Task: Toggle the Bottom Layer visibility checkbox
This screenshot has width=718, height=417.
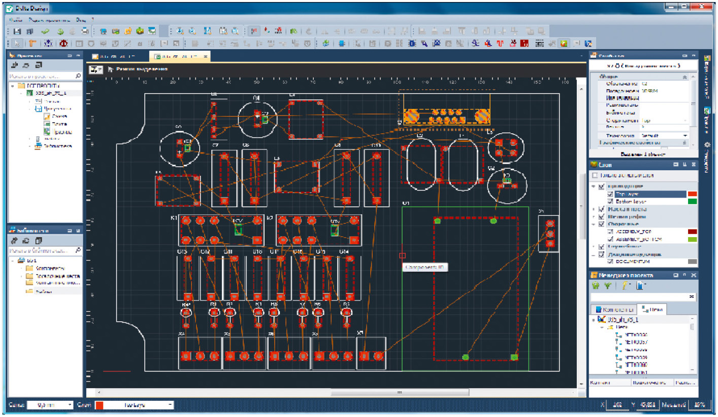Action: [610, 201]
